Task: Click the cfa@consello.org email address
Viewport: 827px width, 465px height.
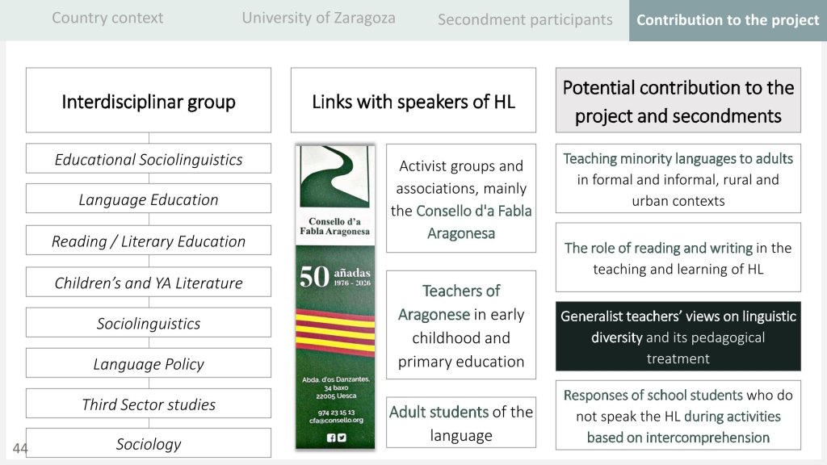Action: 334,420
